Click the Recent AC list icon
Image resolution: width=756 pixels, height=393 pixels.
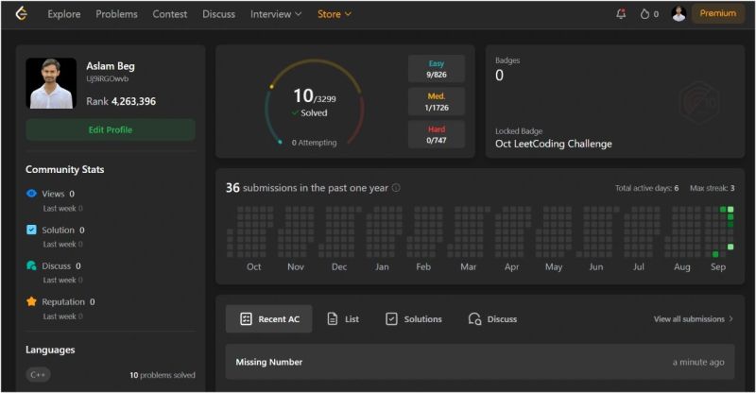coord(246,318)
